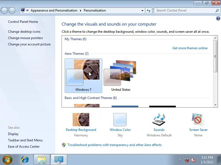Click the shield icon beside Troubleshoot link
The image size is (221, 165).
tap(64, 145)
